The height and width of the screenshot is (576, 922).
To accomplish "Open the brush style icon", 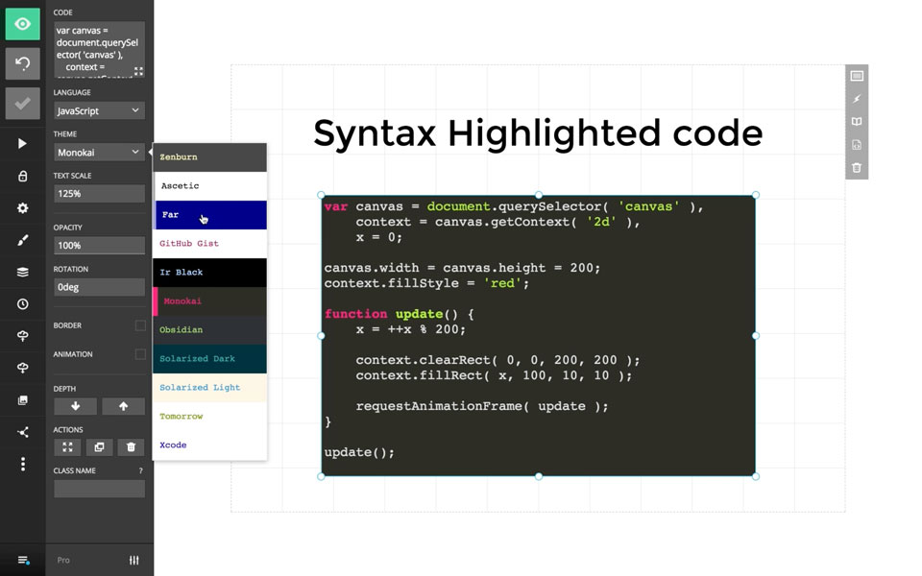I will (x=22, y=240).
